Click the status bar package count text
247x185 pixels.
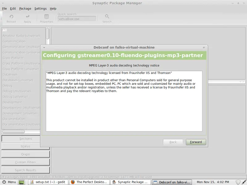[76, 177]
